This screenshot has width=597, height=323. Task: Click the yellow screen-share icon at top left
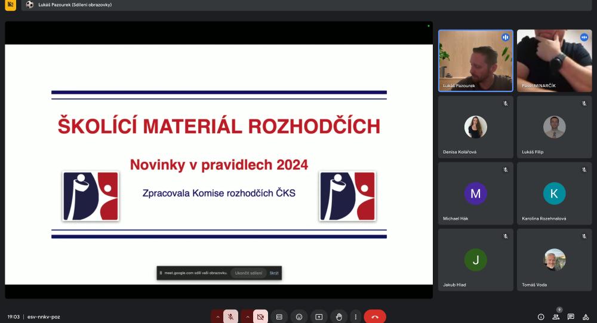point(10,5)
